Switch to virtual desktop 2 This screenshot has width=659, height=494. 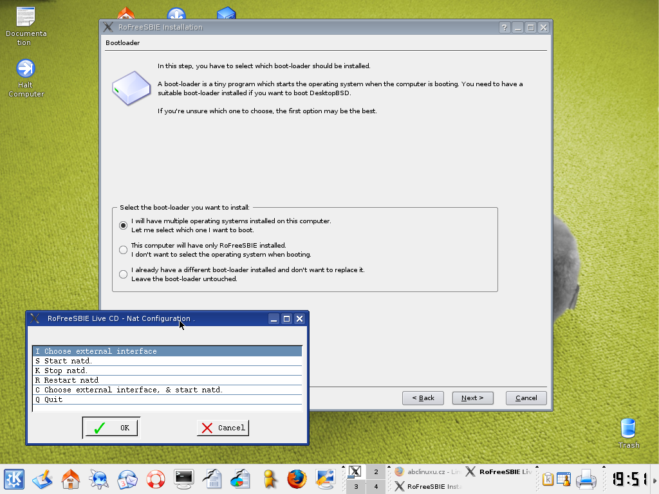(376, 471)
